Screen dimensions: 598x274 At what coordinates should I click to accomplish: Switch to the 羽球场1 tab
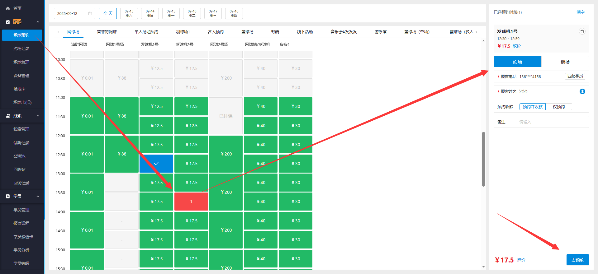(183, 32)
